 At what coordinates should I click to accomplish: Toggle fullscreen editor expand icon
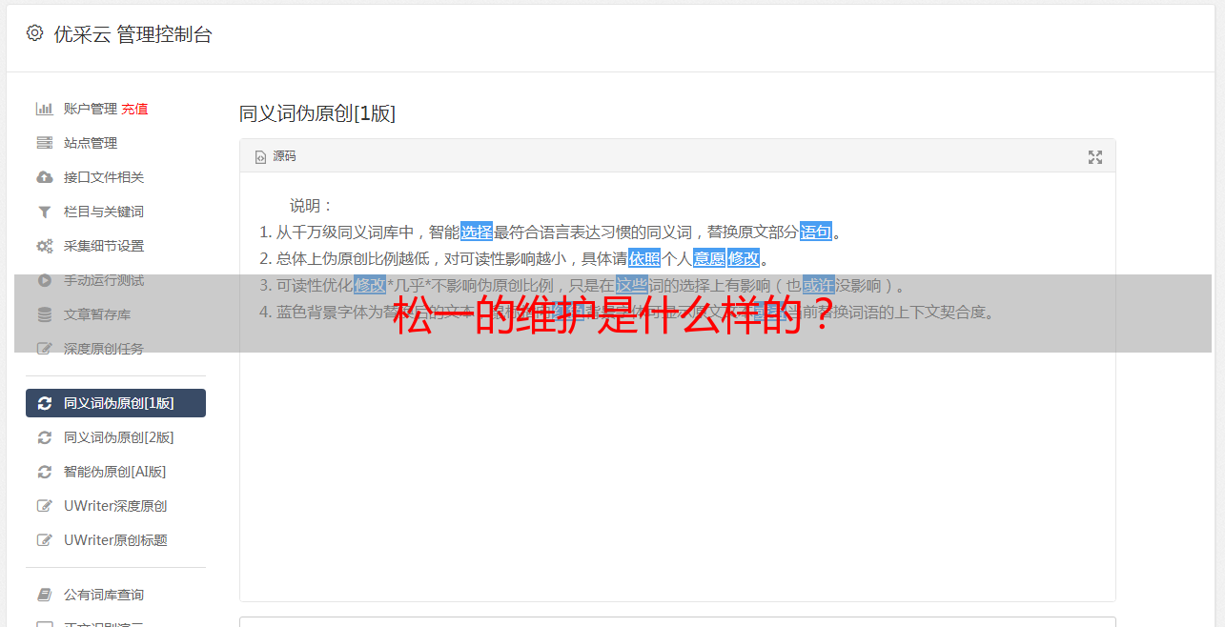(1095, 157)
